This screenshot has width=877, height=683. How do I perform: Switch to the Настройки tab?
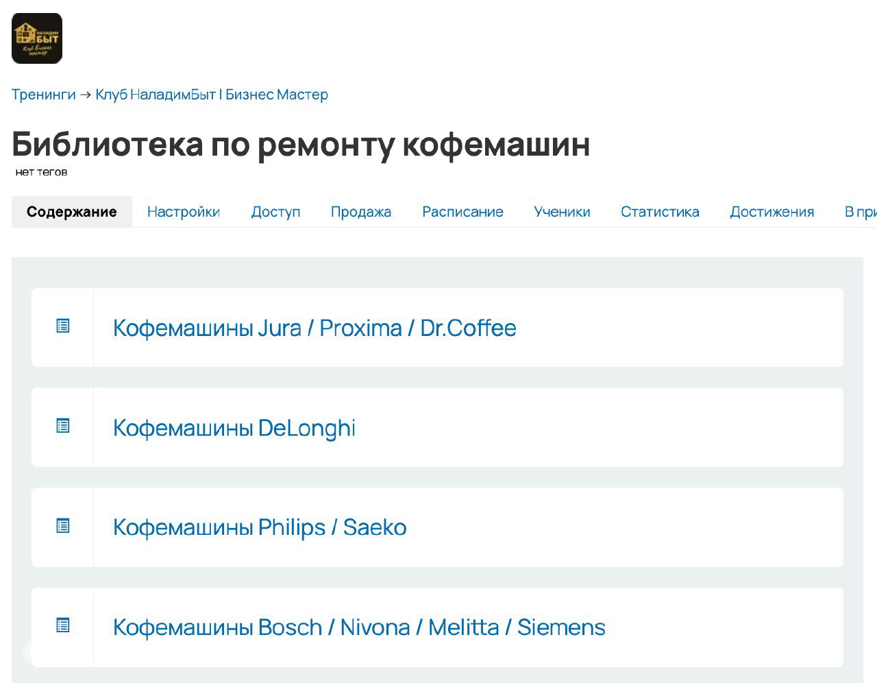184,212
